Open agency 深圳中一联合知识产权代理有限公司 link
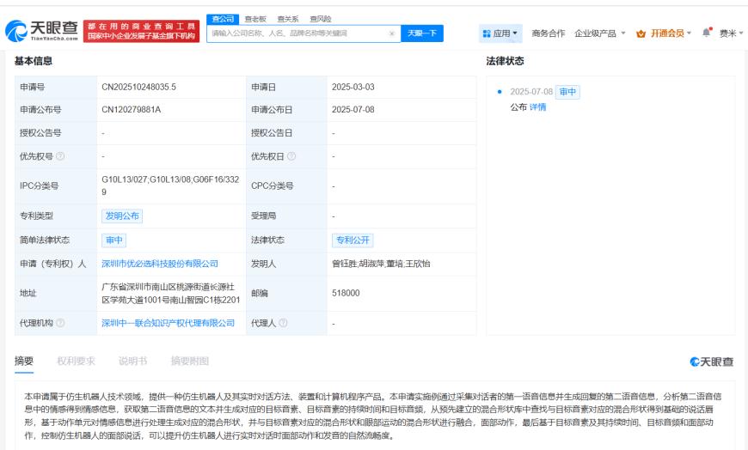748x450 pixels. 168,323
